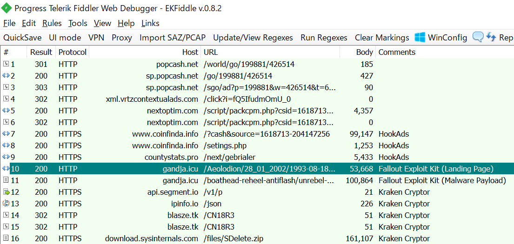This screenshot has height=244, width=514.
Task: Click the UI mode toolbar button
Action: (65, 38)
